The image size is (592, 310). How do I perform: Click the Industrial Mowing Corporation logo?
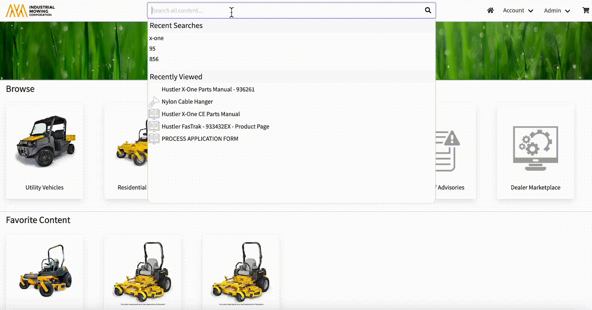coord(30,11)
